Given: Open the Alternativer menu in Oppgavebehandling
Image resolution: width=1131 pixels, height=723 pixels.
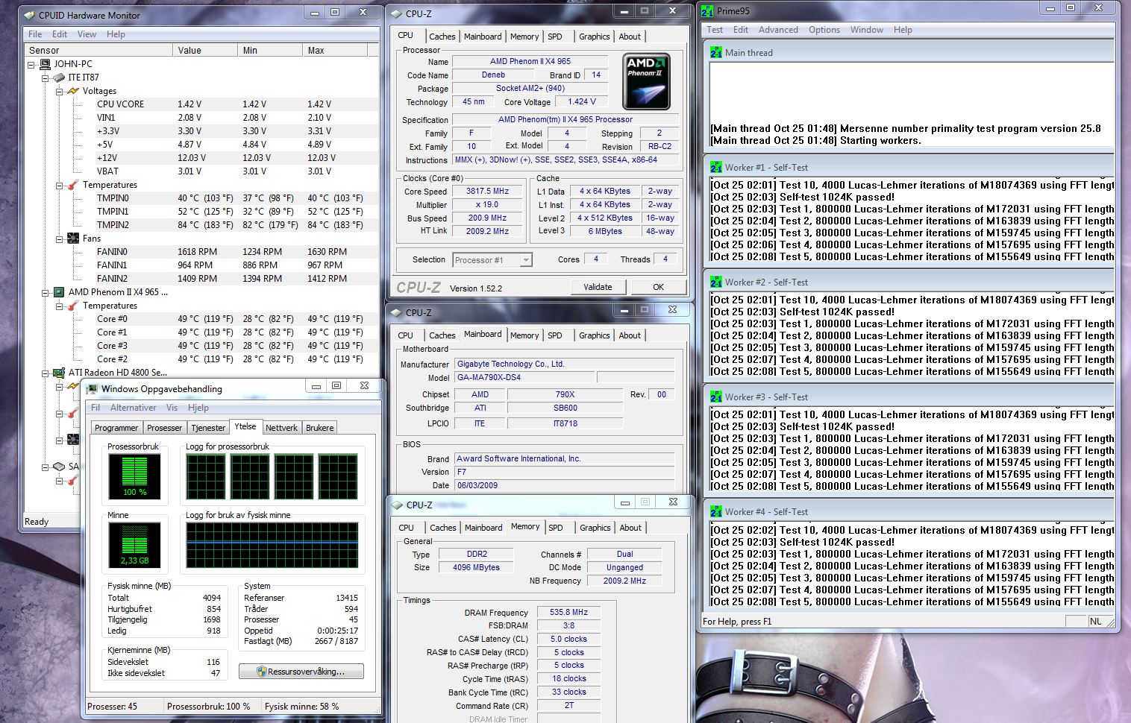Looking at the screenshot, I should pyautogui.click(x=134, y=408).
